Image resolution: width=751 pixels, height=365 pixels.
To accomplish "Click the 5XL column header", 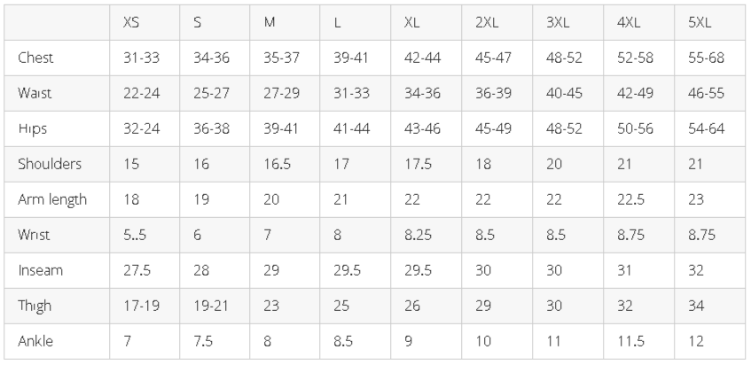I will 700,22.
